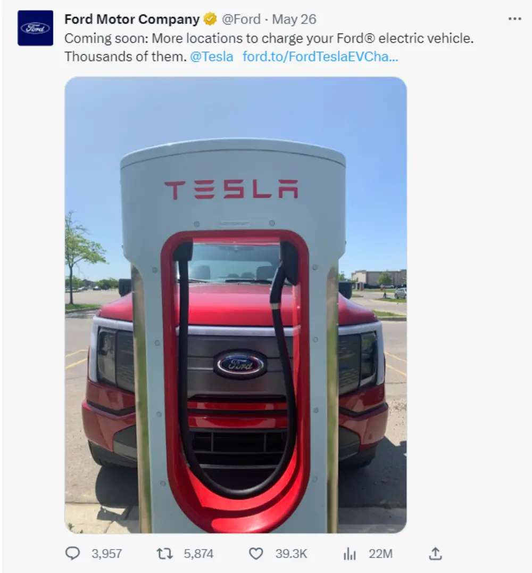
Task: Click the 5,874 retweets count
Action: [198, 554]
